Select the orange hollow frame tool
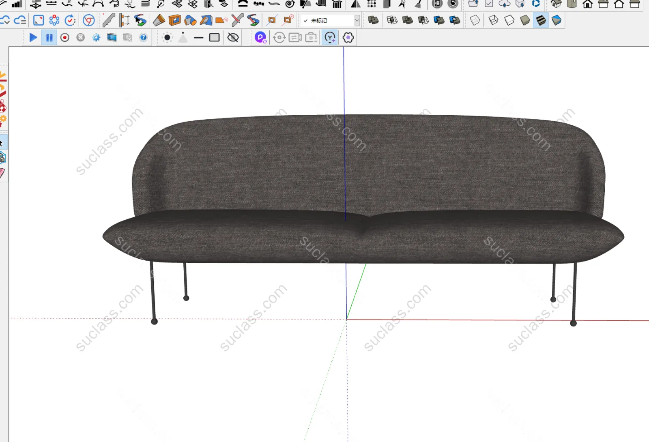Image resolution: width=649 pixels, height=442 pixels. coord(175,20)
